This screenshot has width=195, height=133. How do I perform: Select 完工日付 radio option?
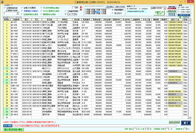[113, 13]
